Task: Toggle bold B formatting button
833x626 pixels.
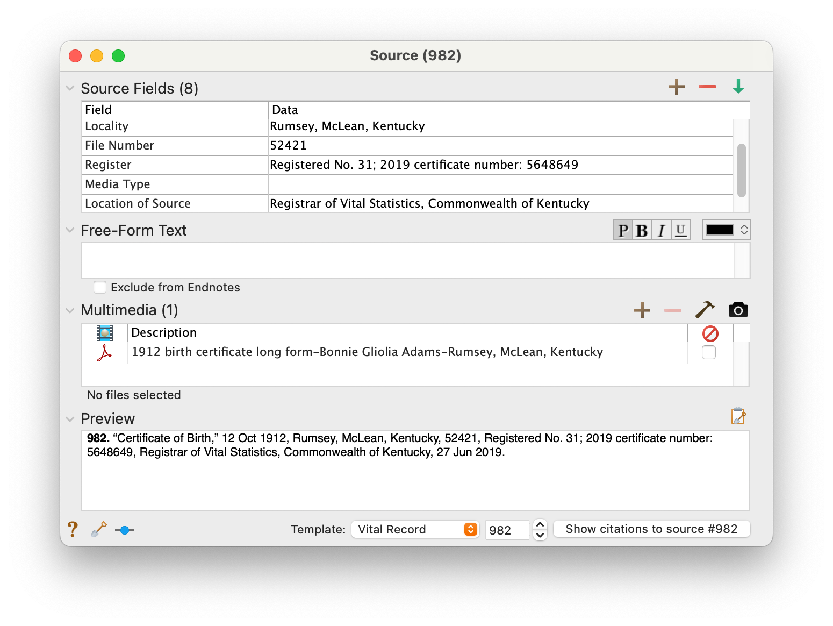Action: 642,230
